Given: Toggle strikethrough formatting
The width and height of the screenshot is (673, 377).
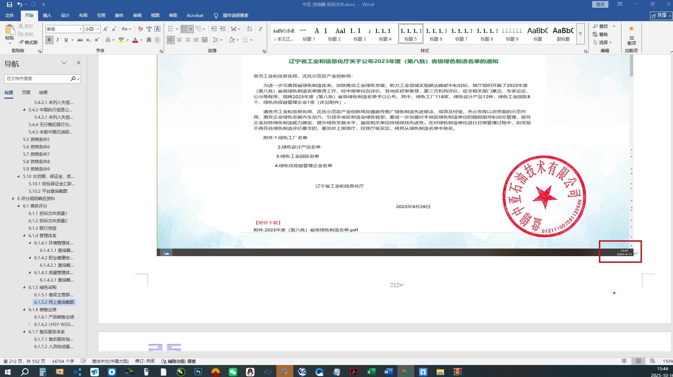Looking at the screenshot, I should coord(80,40).
